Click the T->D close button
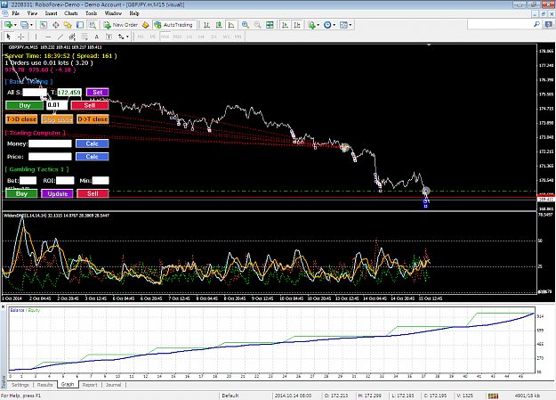This screenshot has width=556, height=400. pyautogui.click(x=21, y=119)
